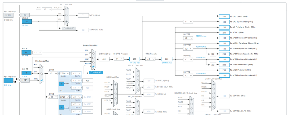This screenshot has width=291, height=115.
Task: Open the DIVN1 X 200 dropdown
Action: click(x=64, y=74)
